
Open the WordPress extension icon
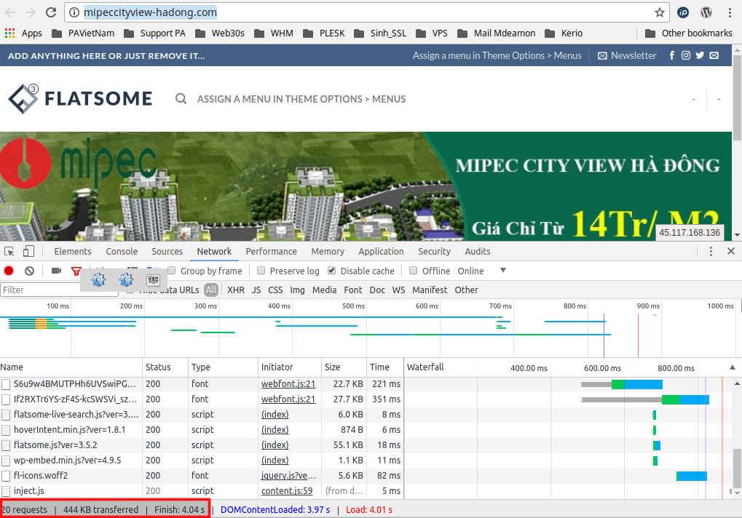706,12
